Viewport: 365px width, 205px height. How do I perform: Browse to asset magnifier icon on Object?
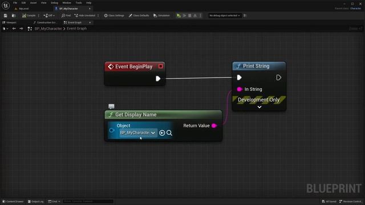tap(169, 133)
